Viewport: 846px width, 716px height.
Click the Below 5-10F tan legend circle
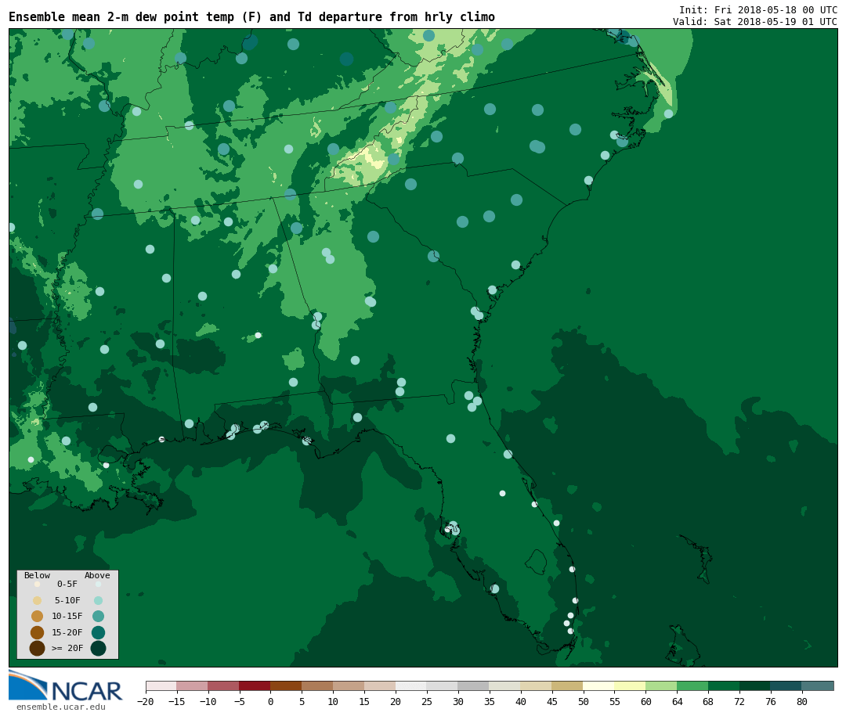(38, 600)
